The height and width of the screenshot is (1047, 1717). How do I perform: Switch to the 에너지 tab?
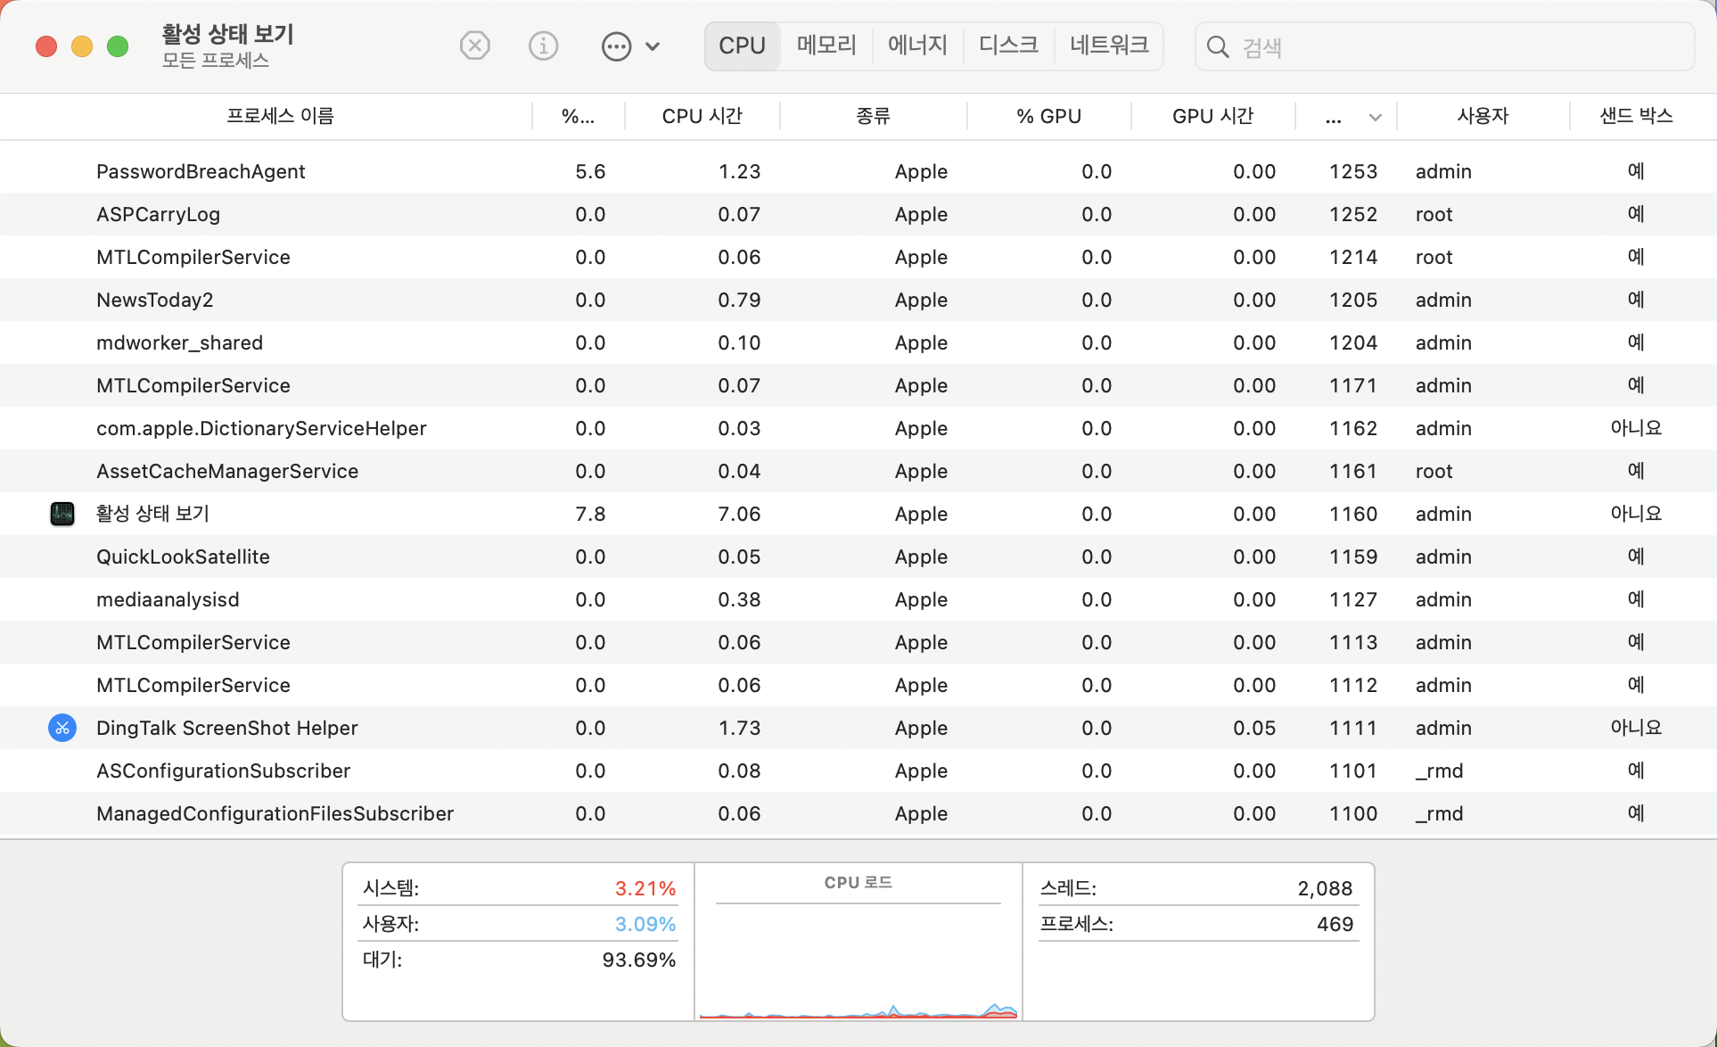[916, 45]
